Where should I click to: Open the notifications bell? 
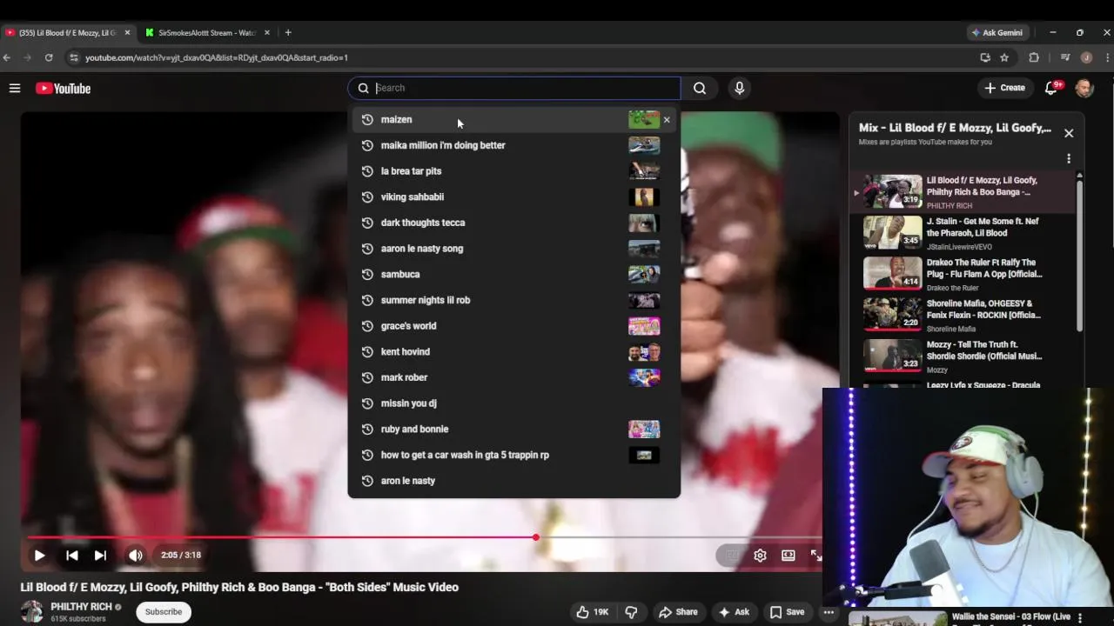click(1052, 88)
